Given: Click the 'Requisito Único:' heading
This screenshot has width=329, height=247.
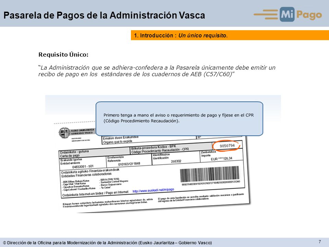Looking at the screenshot, I should pyautogui.click(x=63, y=55).
